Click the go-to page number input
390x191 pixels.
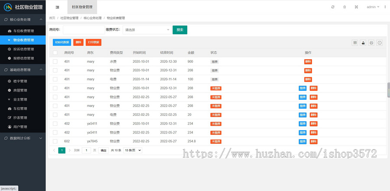point(86,150)
